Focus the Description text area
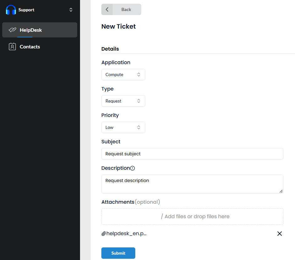Image resolution: width=295 pixels, height=260 pixels. click(192, 184)
